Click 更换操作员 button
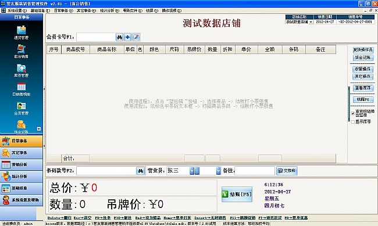The height and width of the screenshot is (226, 378). (x=363, y=50)
